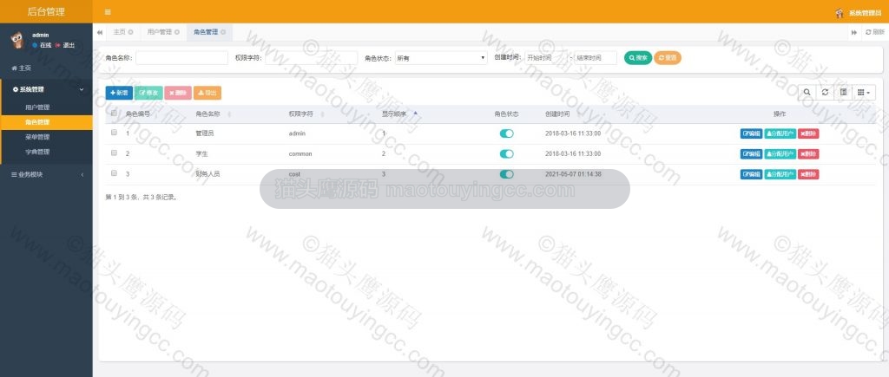Click the admin owl avatar in sidebar
This screenshot has width=889, height=377.
[x=17, y=40]
